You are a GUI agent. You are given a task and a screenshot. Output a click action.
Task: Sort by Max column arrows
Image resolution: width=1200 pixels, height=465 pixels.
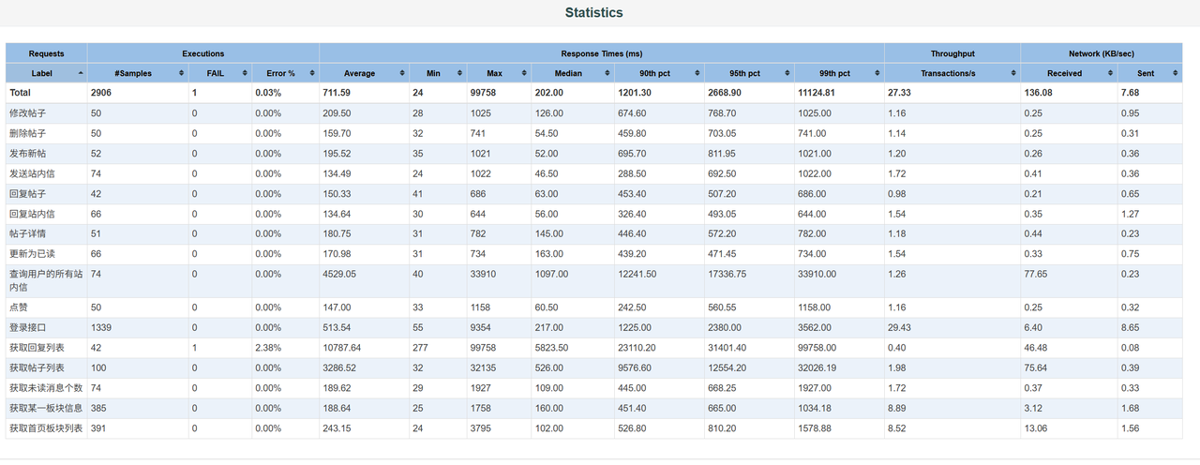(x=523, y=73)
